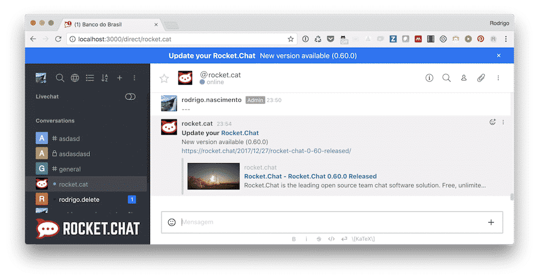Viewport: 539px width, 280px height.
Task: Open user info icon in chat header
Action: pos(430,78)
